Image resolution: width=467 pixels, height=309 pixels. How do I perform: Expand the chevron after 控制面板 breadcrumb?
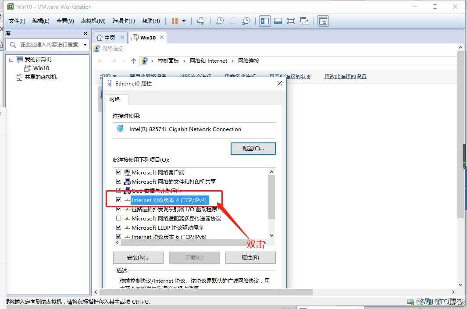pyautogui.click(x=184, y=61)
